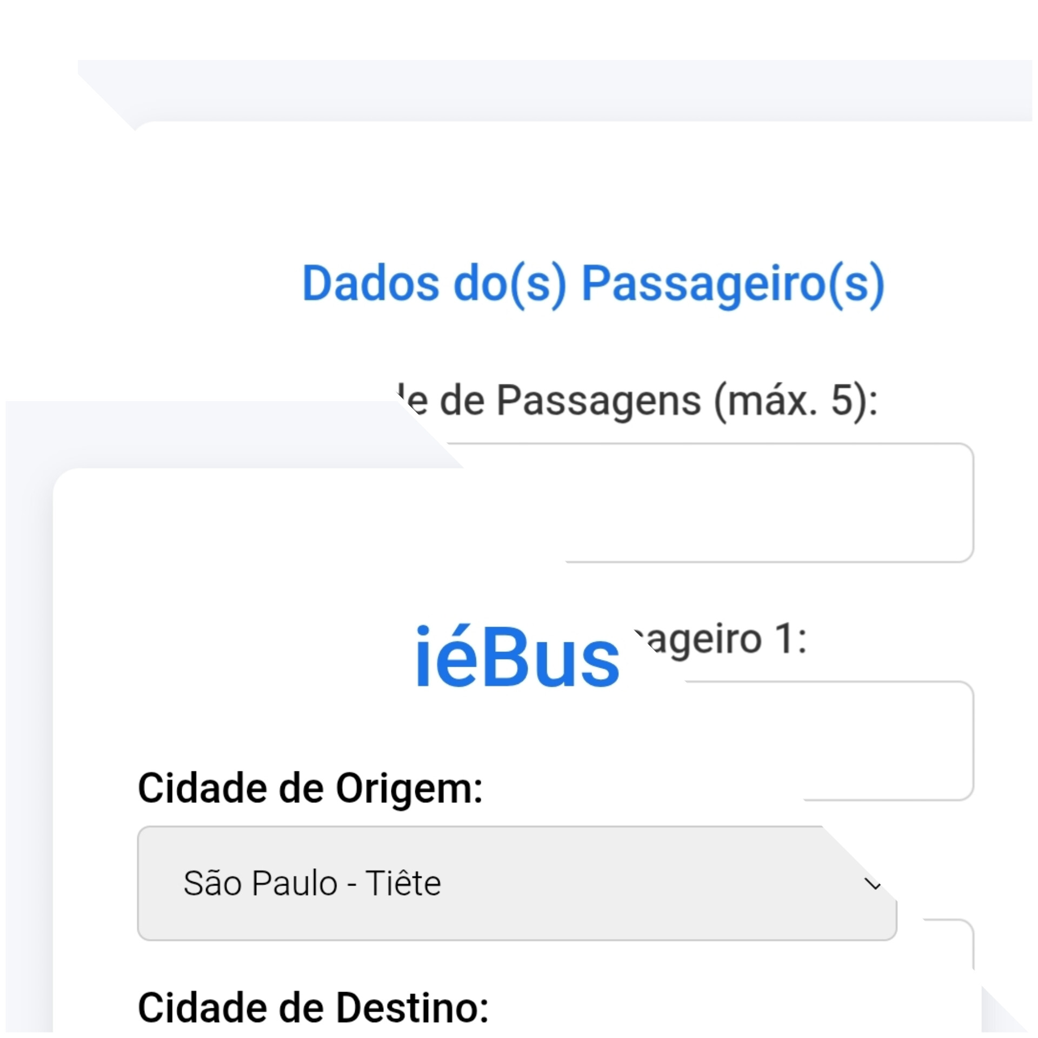Click the blue iéBus brand text
Viewport: 1038px width, 1038px height.
(x=516, y=657)
